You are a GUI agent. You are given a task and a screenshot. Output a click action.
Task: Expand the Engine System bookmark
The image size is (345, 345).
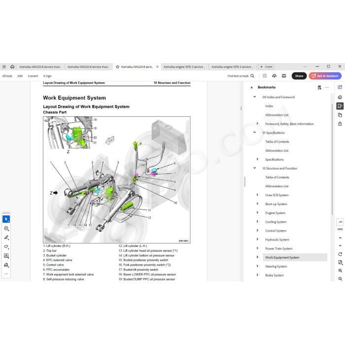[x=257, y=212]
